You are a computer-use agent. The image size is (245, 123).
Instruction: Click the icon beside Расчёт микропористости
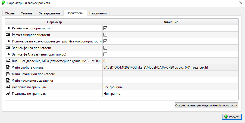click(x=8, y=35)
